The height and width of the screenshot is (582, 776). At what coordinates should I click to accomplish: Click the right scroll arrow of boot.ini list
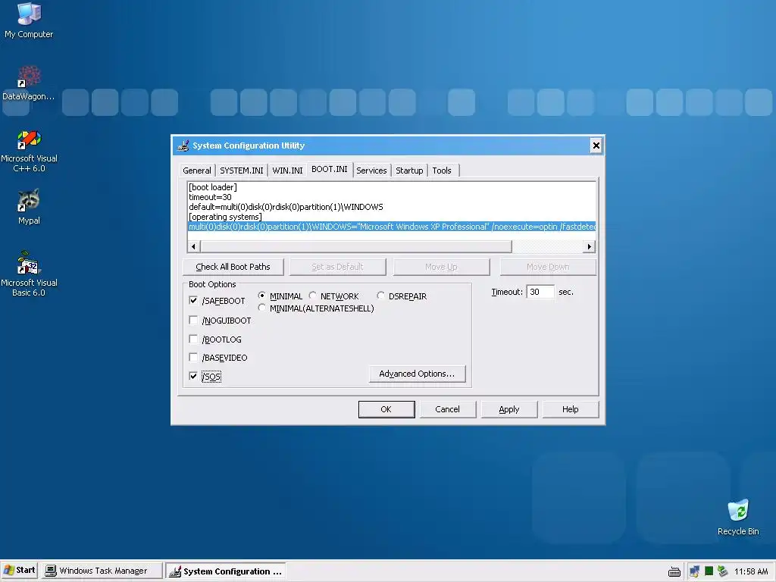[x=589, y=246]
